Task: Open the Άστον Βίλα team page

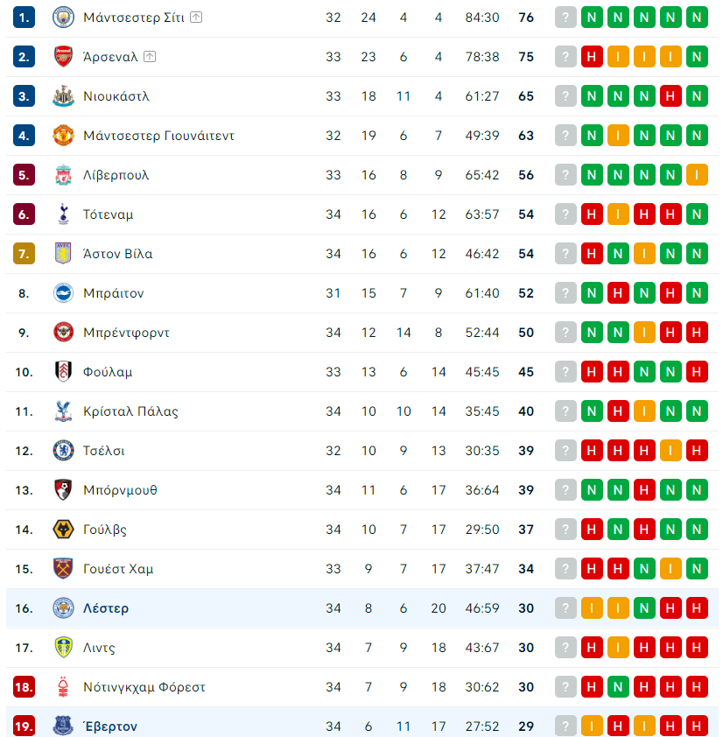Action: [117, 254]
